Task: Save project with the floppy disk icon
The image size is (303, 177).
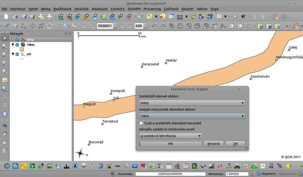Action: [24, 17]
